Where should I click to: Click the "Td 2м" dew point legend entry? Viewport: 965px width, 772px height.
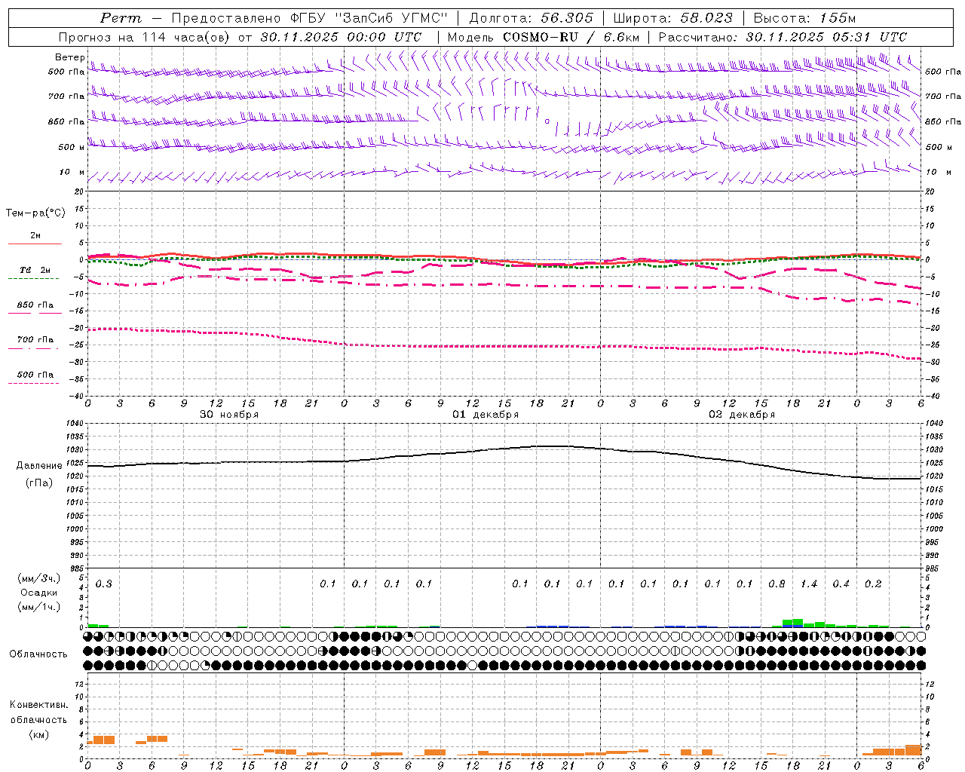pyautogui.click(x=35, y=270)
